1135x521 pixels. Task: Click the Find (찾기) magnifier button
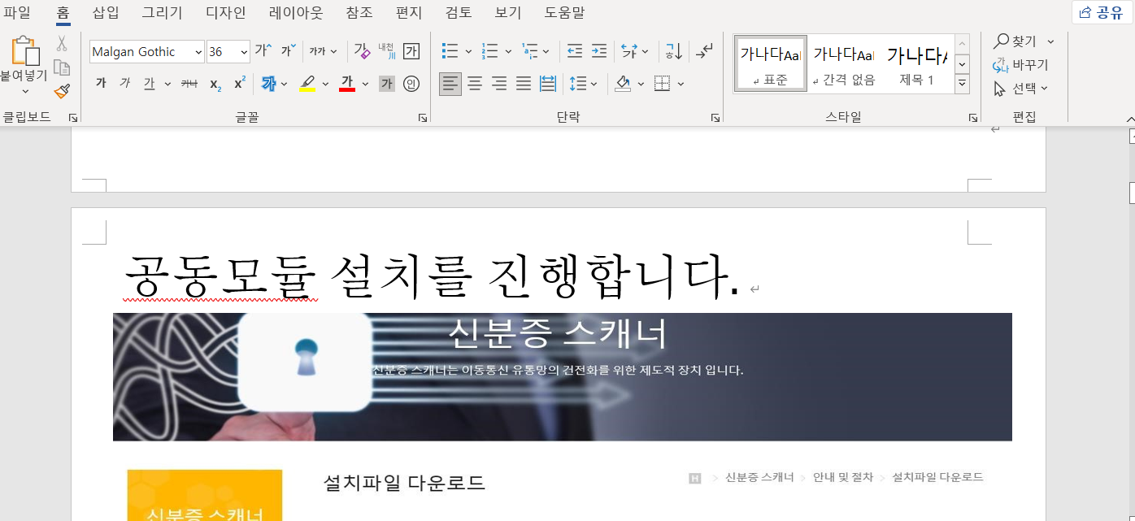click(1016, 41)
